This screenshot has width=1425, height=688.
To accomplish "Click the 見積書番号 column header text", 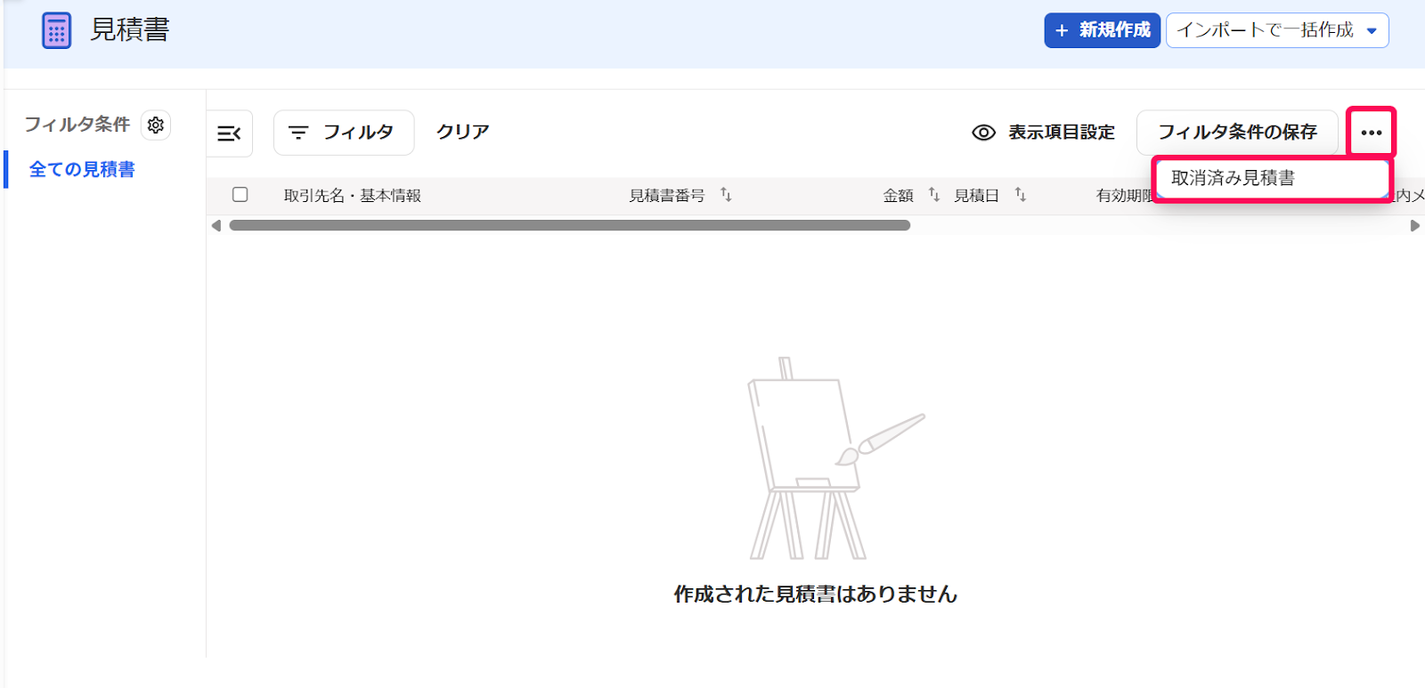I will pos(667,196).
